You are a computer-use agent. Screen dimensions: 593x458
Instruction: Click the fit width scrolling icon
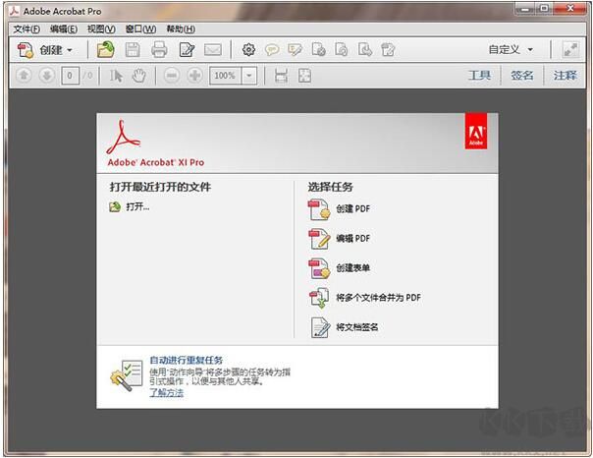coord(281,76)
